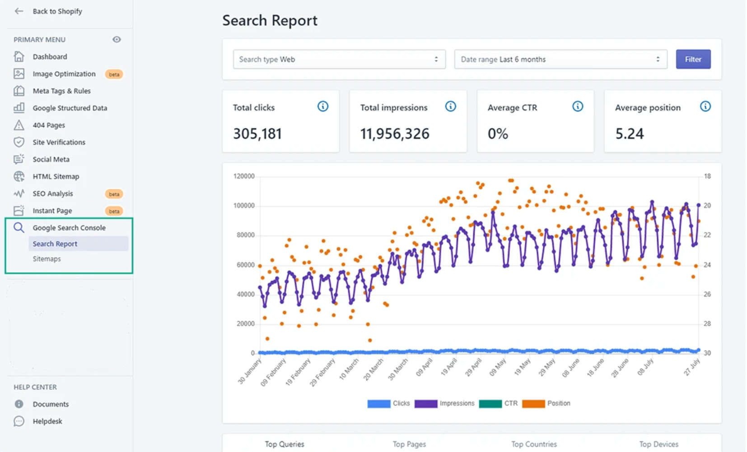Select the HTML Sitemap globe icon
747x452 pixels.
[x=19, y=176]
